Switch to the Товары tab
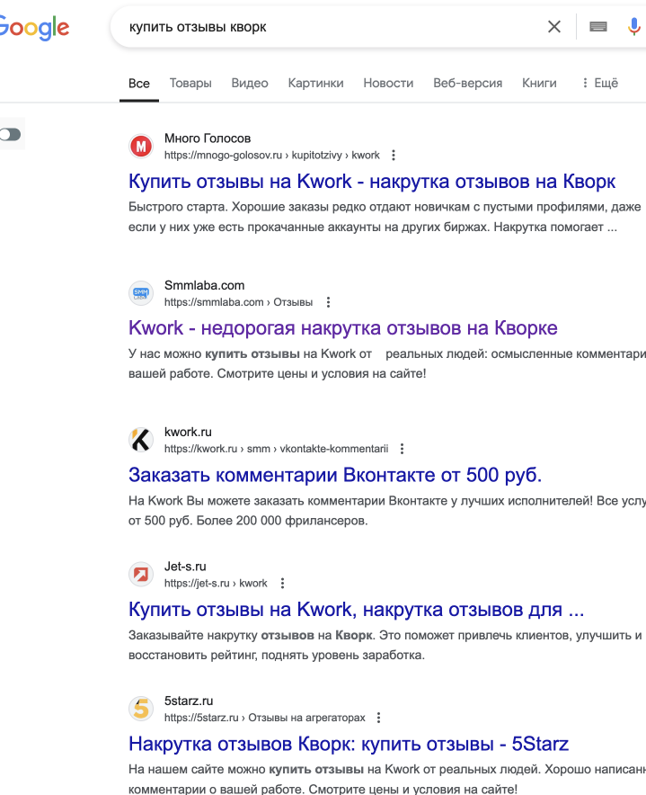 (190, 83)
